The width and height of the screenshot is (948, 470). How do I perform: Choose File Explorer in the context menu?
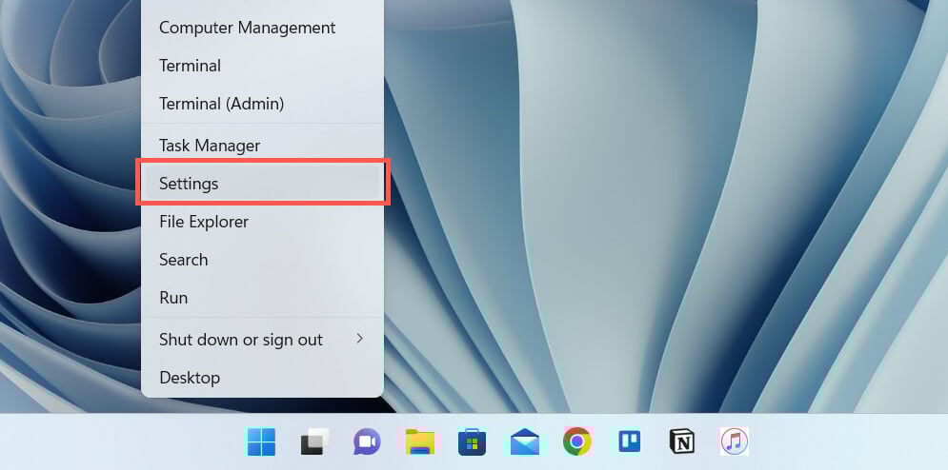click(x=262, y=222)
